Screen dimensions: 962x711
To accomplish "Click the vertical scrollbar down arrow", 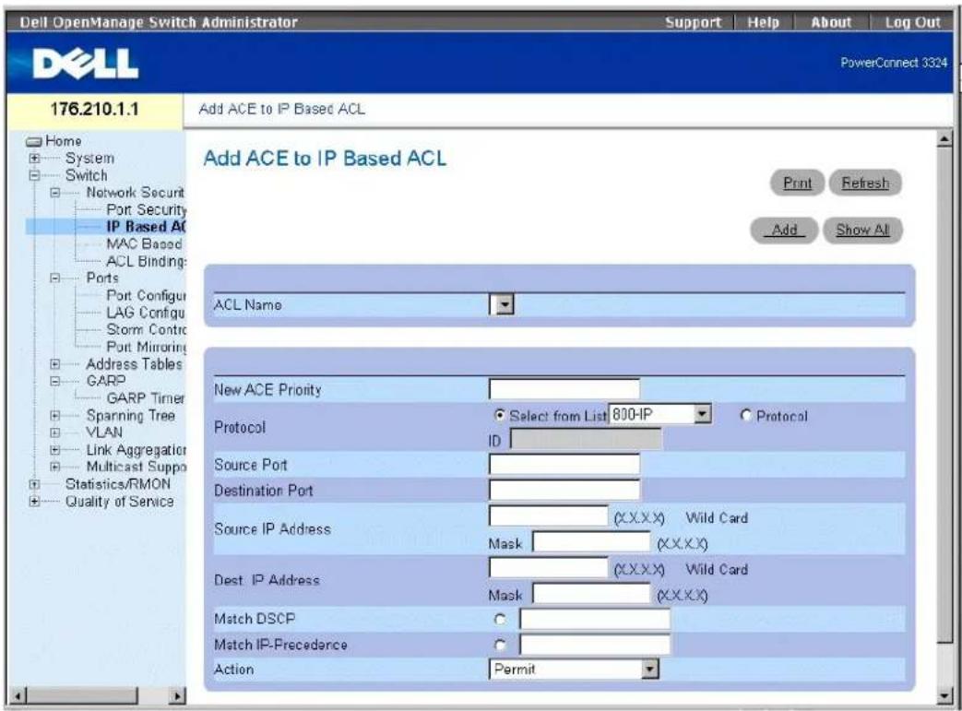I will point(944,695).
